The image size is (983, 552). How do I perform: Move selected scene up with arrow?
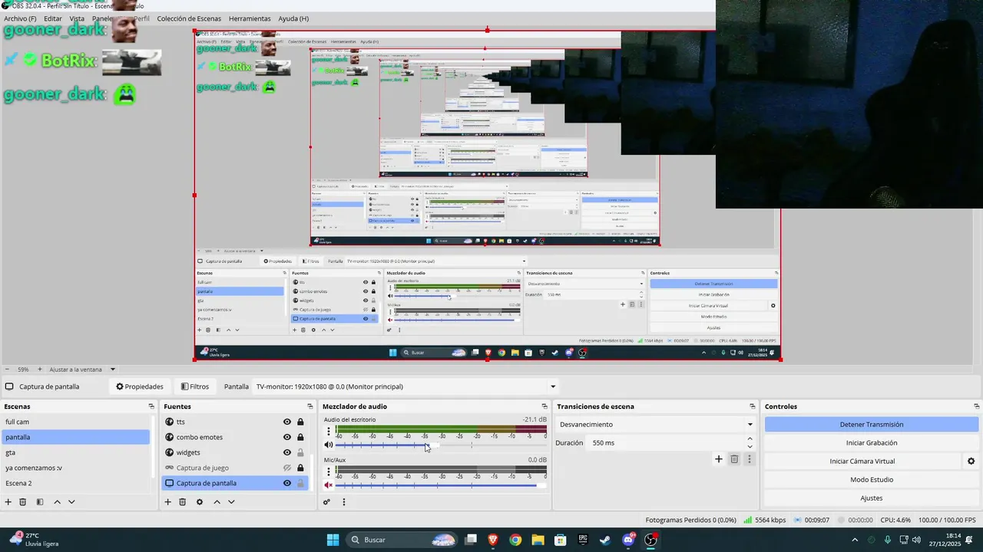57,502
